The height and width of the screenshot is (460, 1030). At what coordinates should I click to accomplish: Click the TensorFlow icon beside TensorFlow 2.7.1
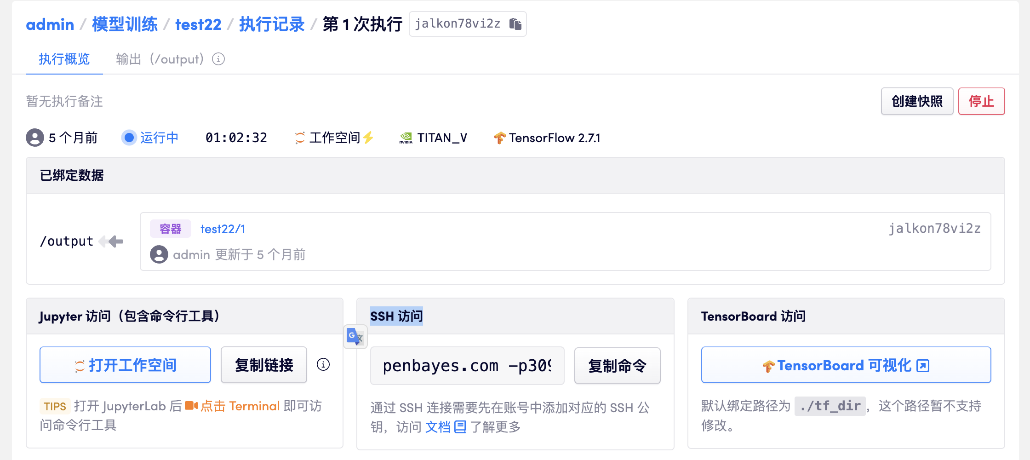(x=499, y=138)
